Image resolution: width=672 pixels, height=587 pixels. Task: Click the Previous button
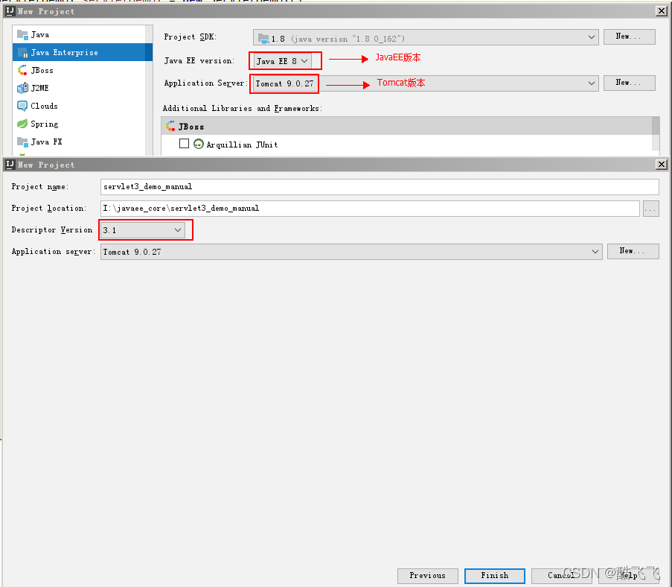428,576
